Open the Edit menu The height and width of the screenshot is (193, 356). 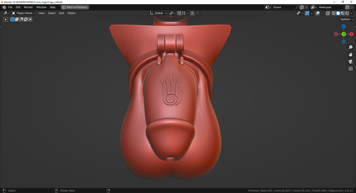coord(18,7)
